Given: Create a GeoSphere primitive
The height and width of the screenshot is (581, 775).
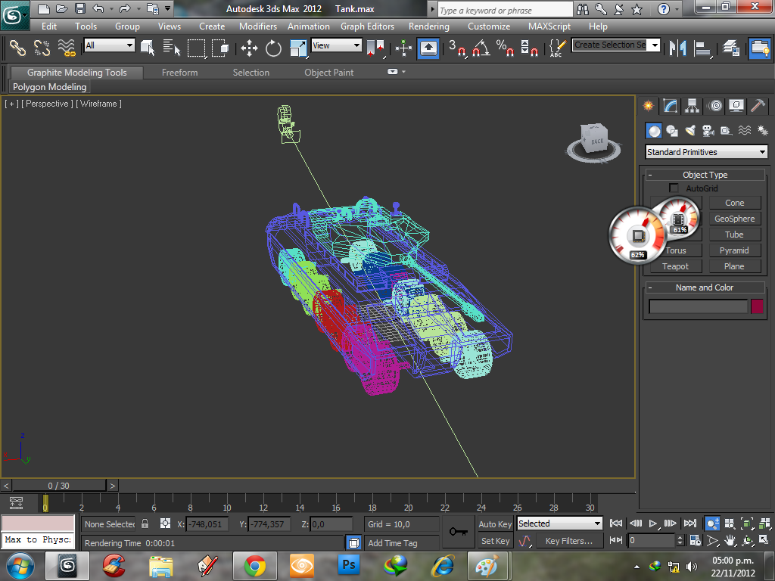Looking at the screenshot, I should coord(734,219).
